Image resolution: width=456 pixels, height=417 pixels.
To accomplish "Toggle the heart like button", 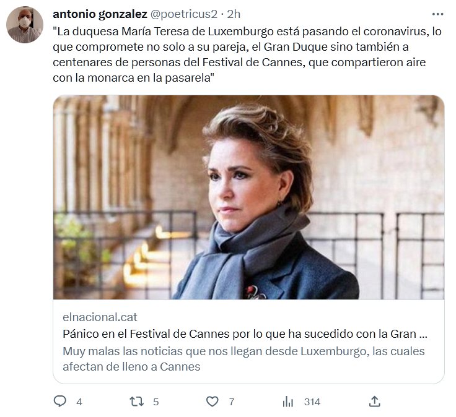I will coord(213,402).
